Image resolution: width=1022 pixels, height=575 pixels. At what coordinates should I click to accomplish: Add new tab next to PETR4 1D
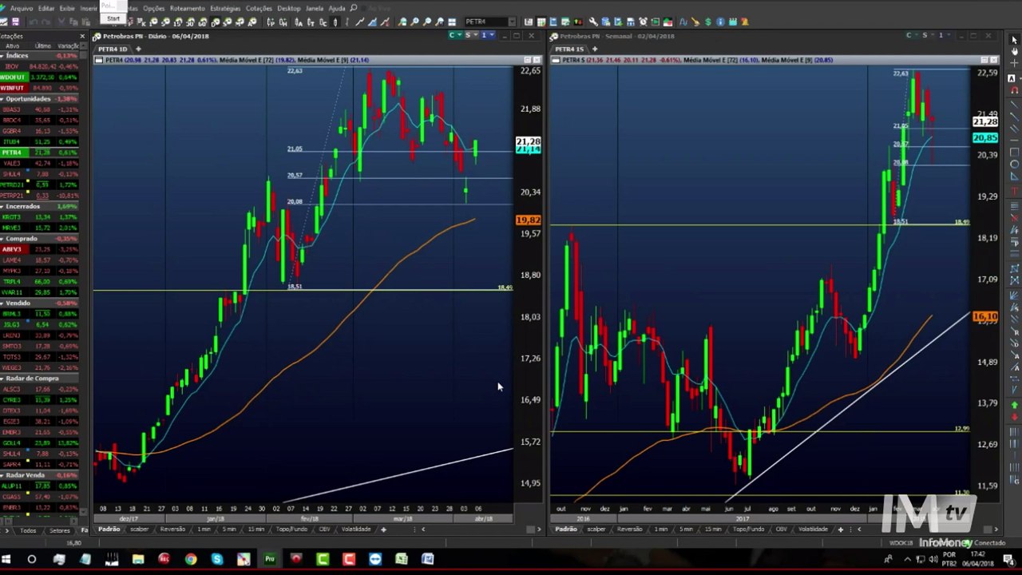point(138,50)
